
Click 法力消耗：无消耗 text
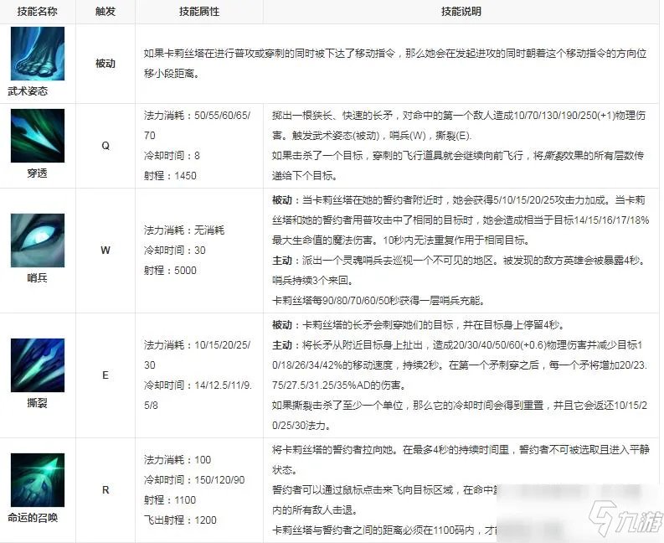[x=184, y=230]
